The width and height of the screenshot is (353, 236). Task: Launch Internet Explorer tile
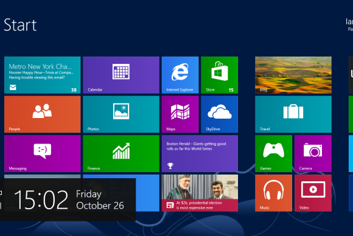point(180,75)
